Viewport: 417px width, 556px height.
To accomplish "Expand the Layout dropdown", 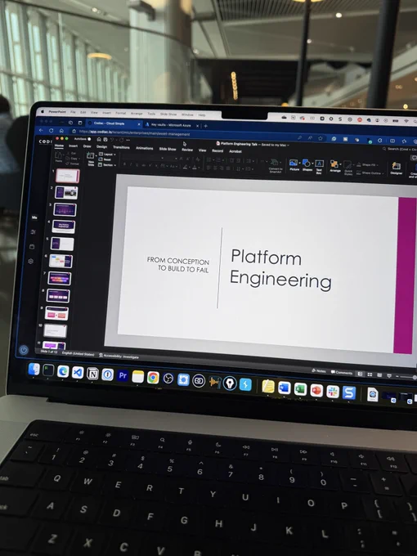I will [x=107, y=155].
